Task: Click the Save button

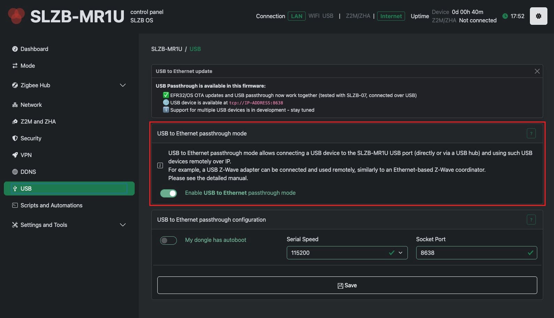Action: coord(347,285)
